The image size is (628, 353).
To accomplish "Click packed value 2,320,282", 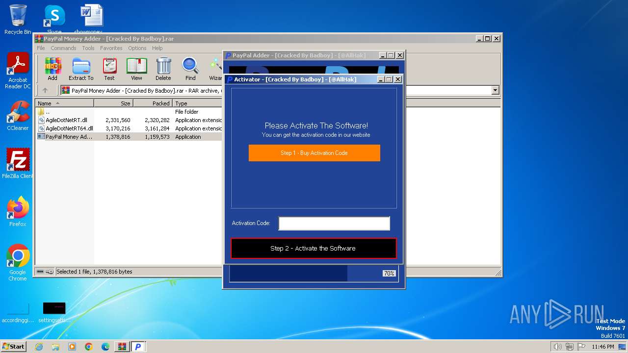I will click(x=157, y=120).
